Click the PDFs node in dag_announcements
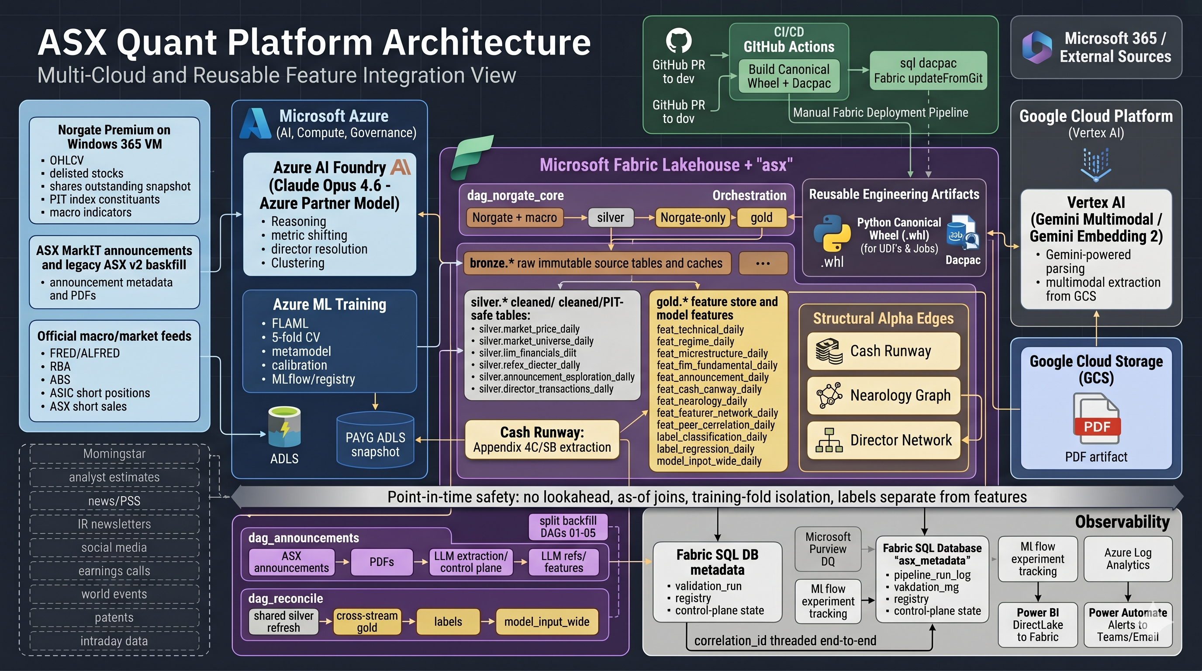Screen dimensions: 1202x671 click(382, 562)
